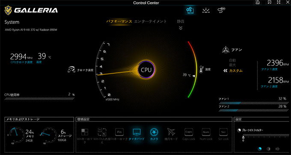Viewport: 291px width, 155px height.
Task: Toggle Win key lock
Action: point(85,136)
